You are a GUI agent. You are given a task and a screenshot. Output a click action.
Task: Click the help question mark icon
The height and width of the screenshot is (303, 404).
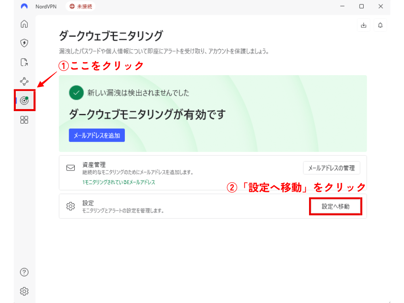pyautogui.click(x=24, y=272)
